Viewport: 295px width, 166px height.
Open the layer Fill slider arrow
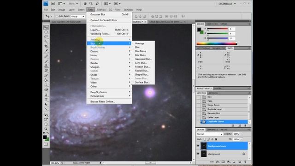point(241,139)
